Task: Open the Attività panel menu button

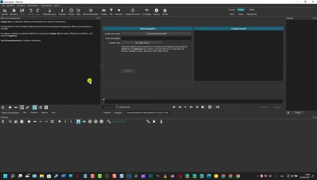Action: (288, 113)
